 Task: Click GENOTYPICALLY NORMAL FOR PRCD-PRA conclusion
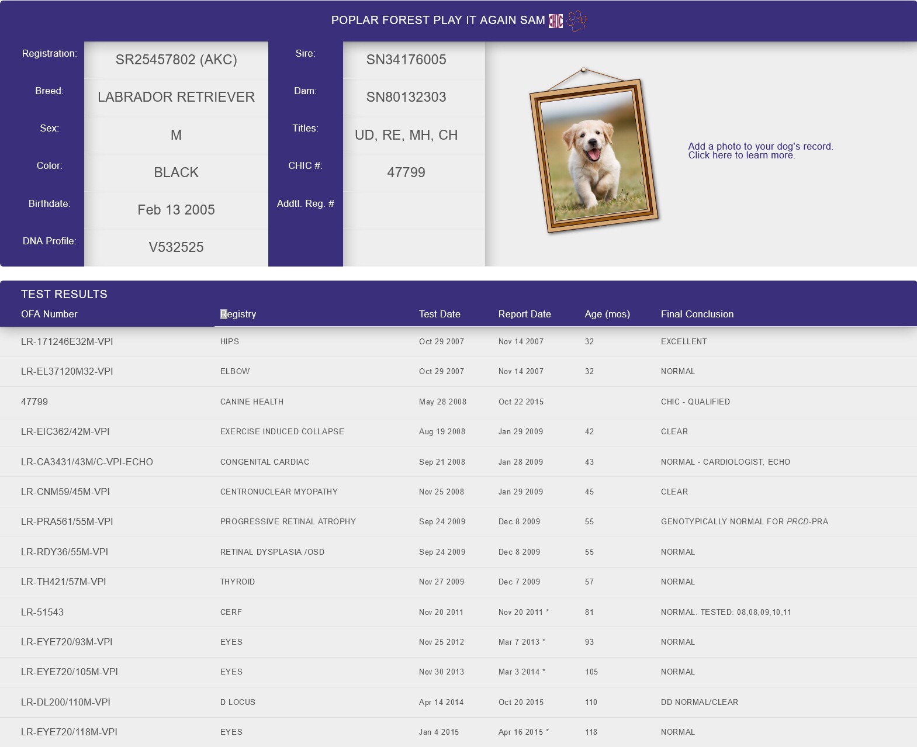(745, 521)
